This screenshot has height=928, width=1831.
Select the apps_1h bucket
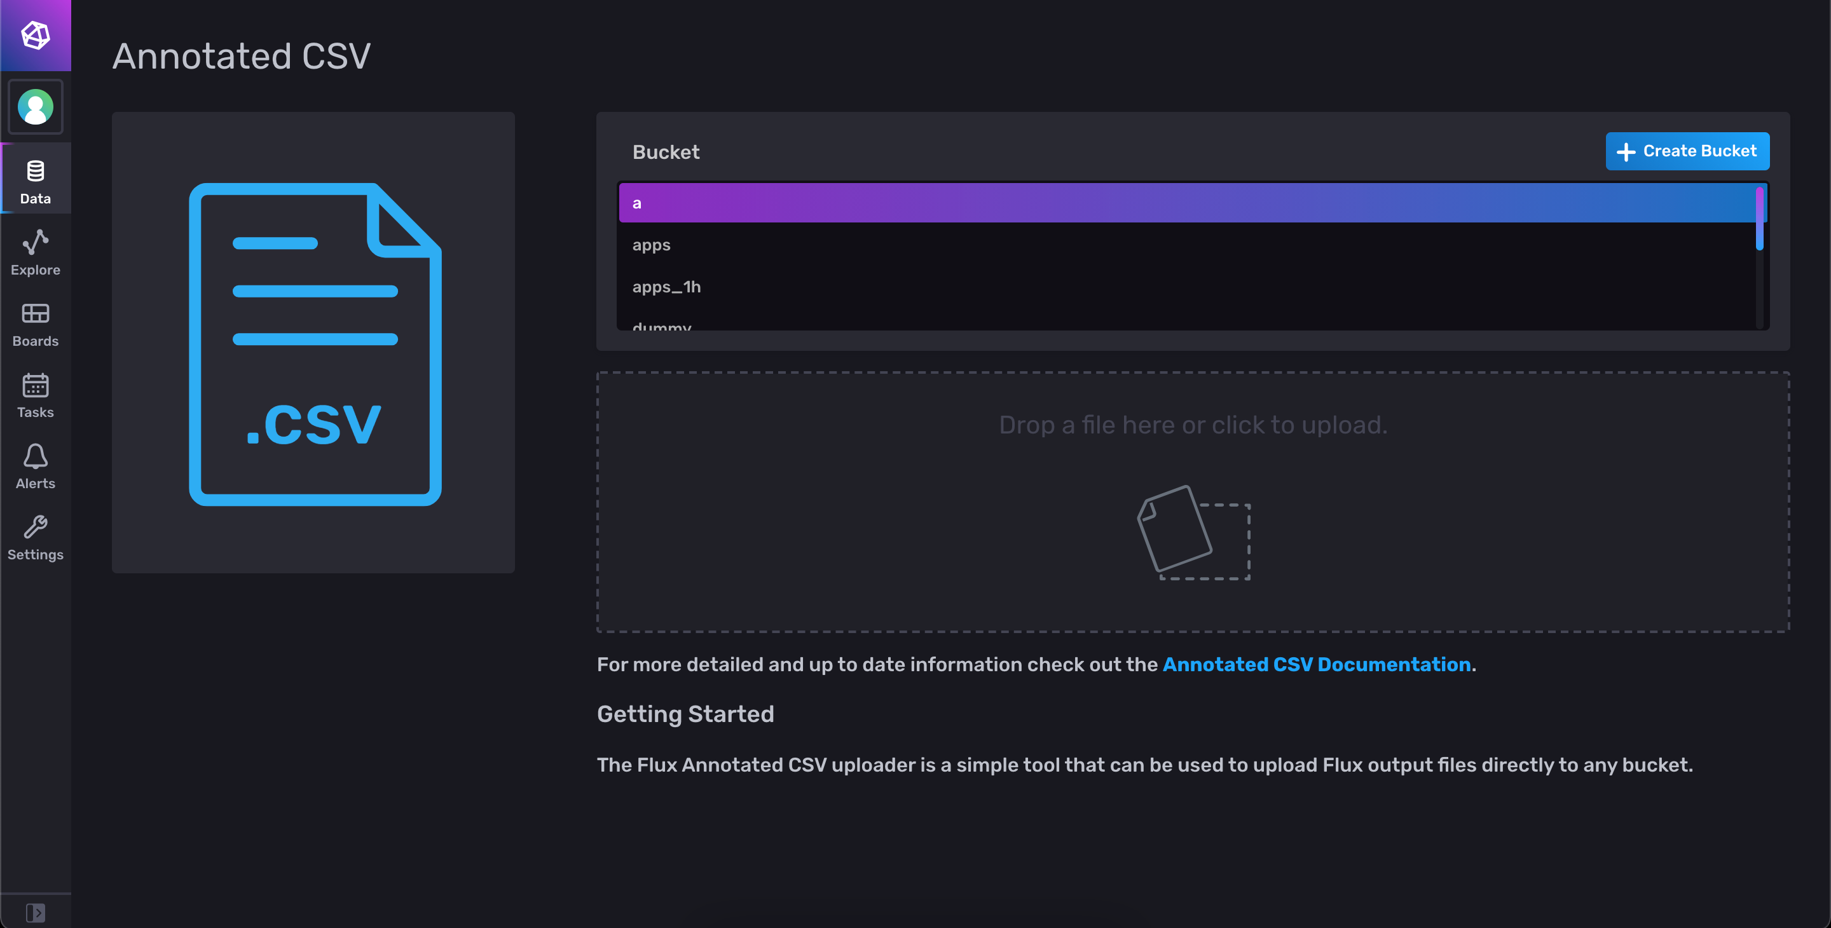pos(666,287)
